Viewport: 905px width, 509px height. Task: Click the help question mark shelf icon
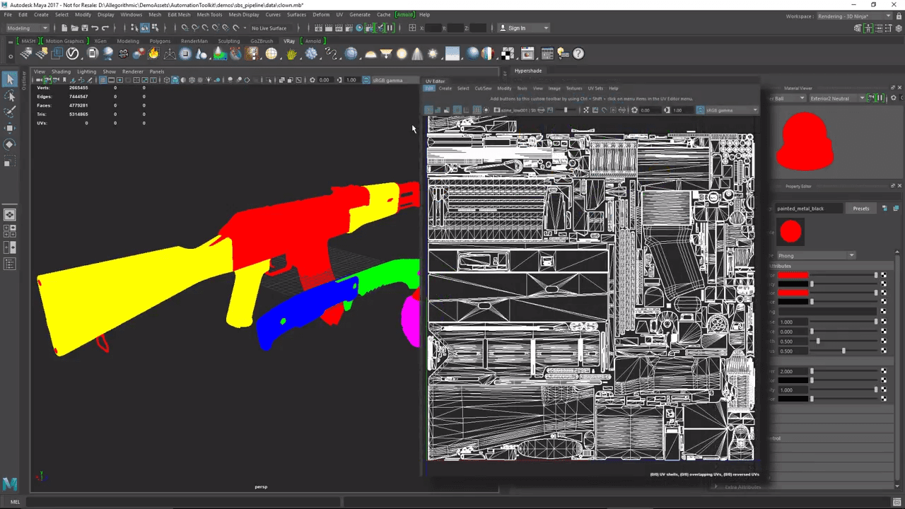click(x=578, y=54)
